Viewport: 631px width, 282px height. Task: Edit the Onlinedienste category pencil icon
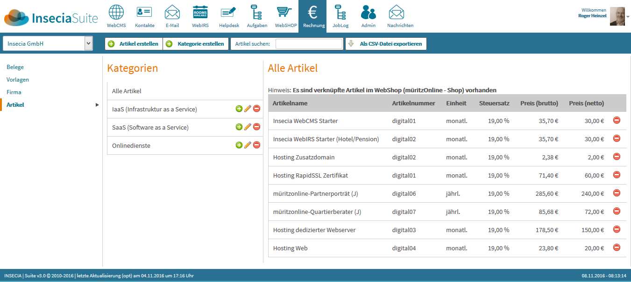[248, 145]
